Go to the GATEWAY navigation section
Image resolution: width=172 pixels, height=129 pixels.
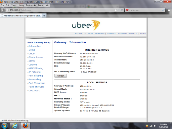pyautogui.click(x=88, y=34)
